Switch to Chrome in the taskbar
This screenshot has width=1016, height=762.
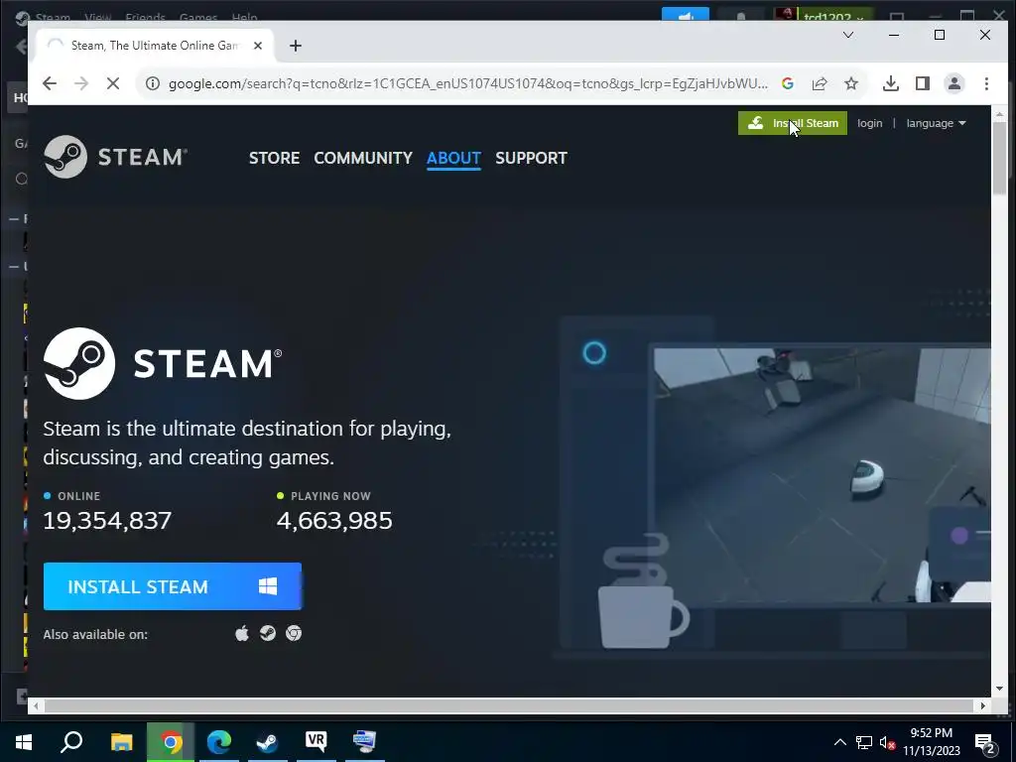(171, 742)
